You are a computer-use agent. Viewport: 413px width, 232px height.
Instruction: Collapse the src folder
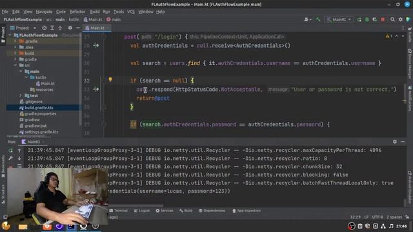[x=15, y=65]
